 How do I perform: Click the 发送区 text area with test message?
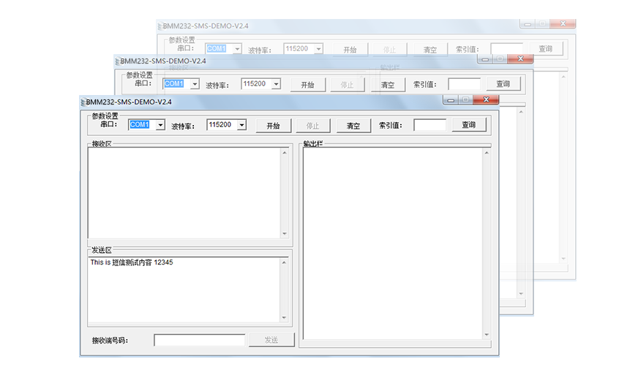click(184, 289)
